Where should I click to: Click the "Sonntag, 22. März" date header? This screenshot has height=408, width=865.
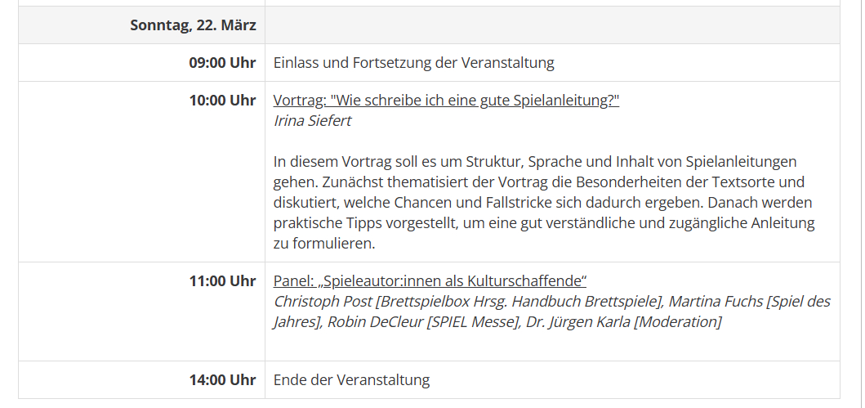coord(193,25)
